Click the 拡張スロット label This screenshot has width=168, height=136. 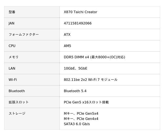[x=19, y=102]
